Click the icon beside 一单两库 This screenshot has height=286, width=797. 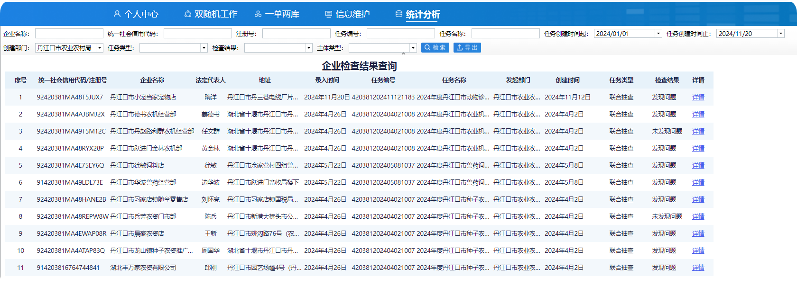tap(258, 14)
